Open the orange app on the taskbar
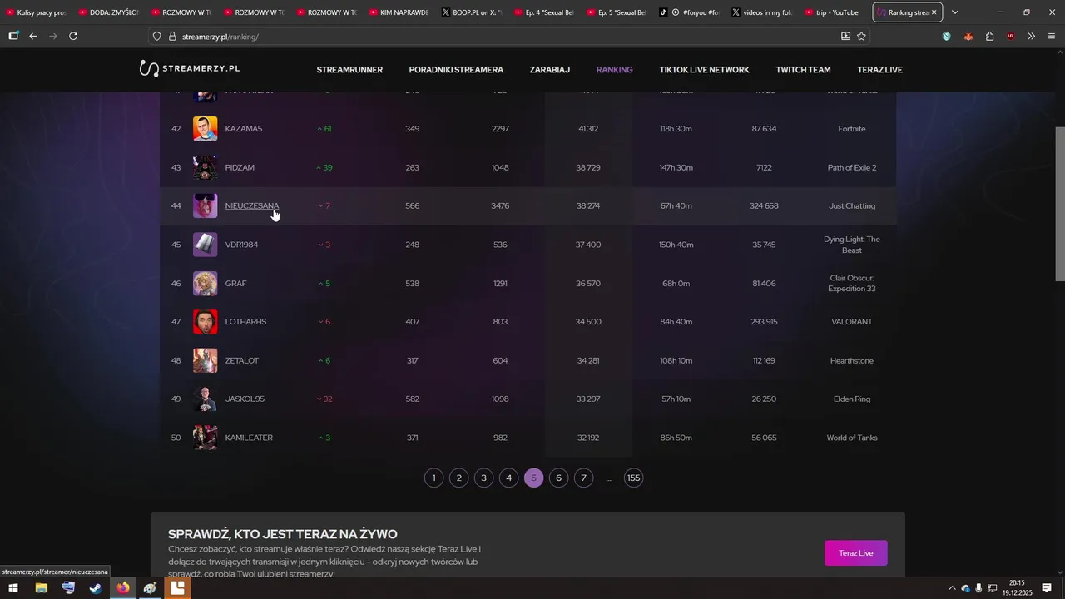Image resolution: width=1065 pixels, height=599 pixels. point(177,588)
